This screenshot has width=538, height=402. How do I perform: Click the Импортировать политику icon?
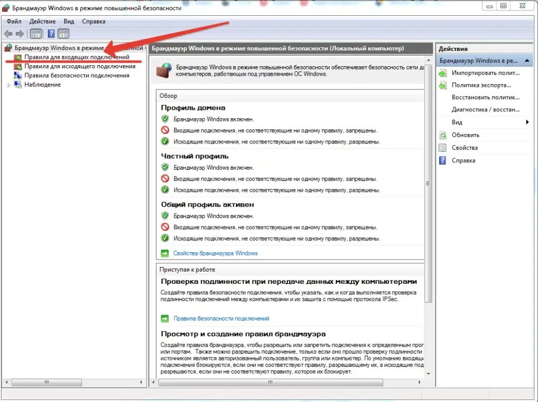coord(443,73)
